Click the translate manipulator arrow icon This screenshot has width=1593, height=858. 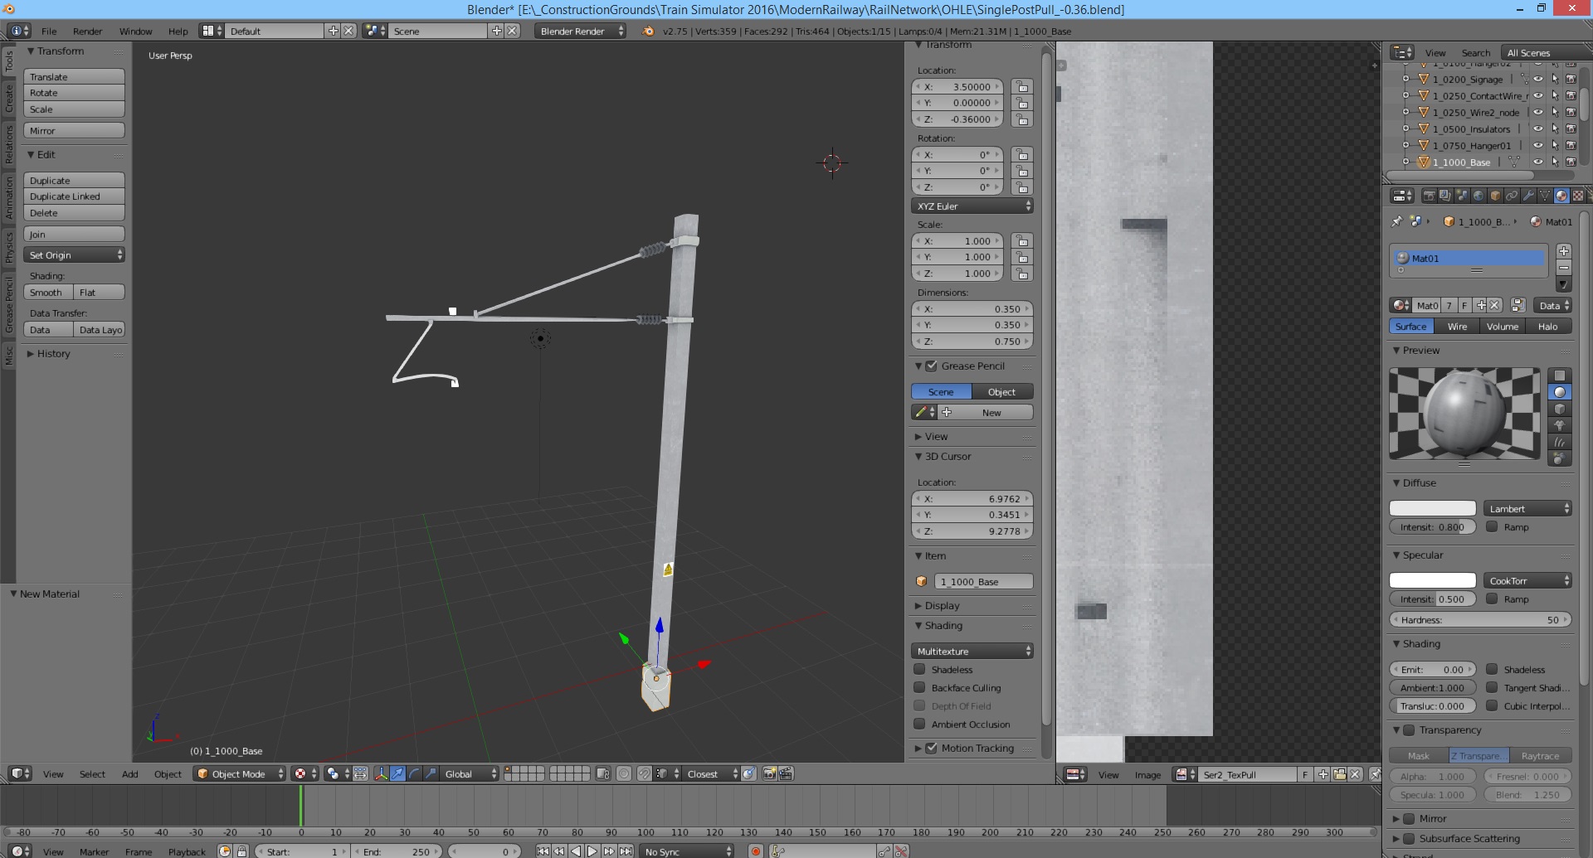click(397, 773)
